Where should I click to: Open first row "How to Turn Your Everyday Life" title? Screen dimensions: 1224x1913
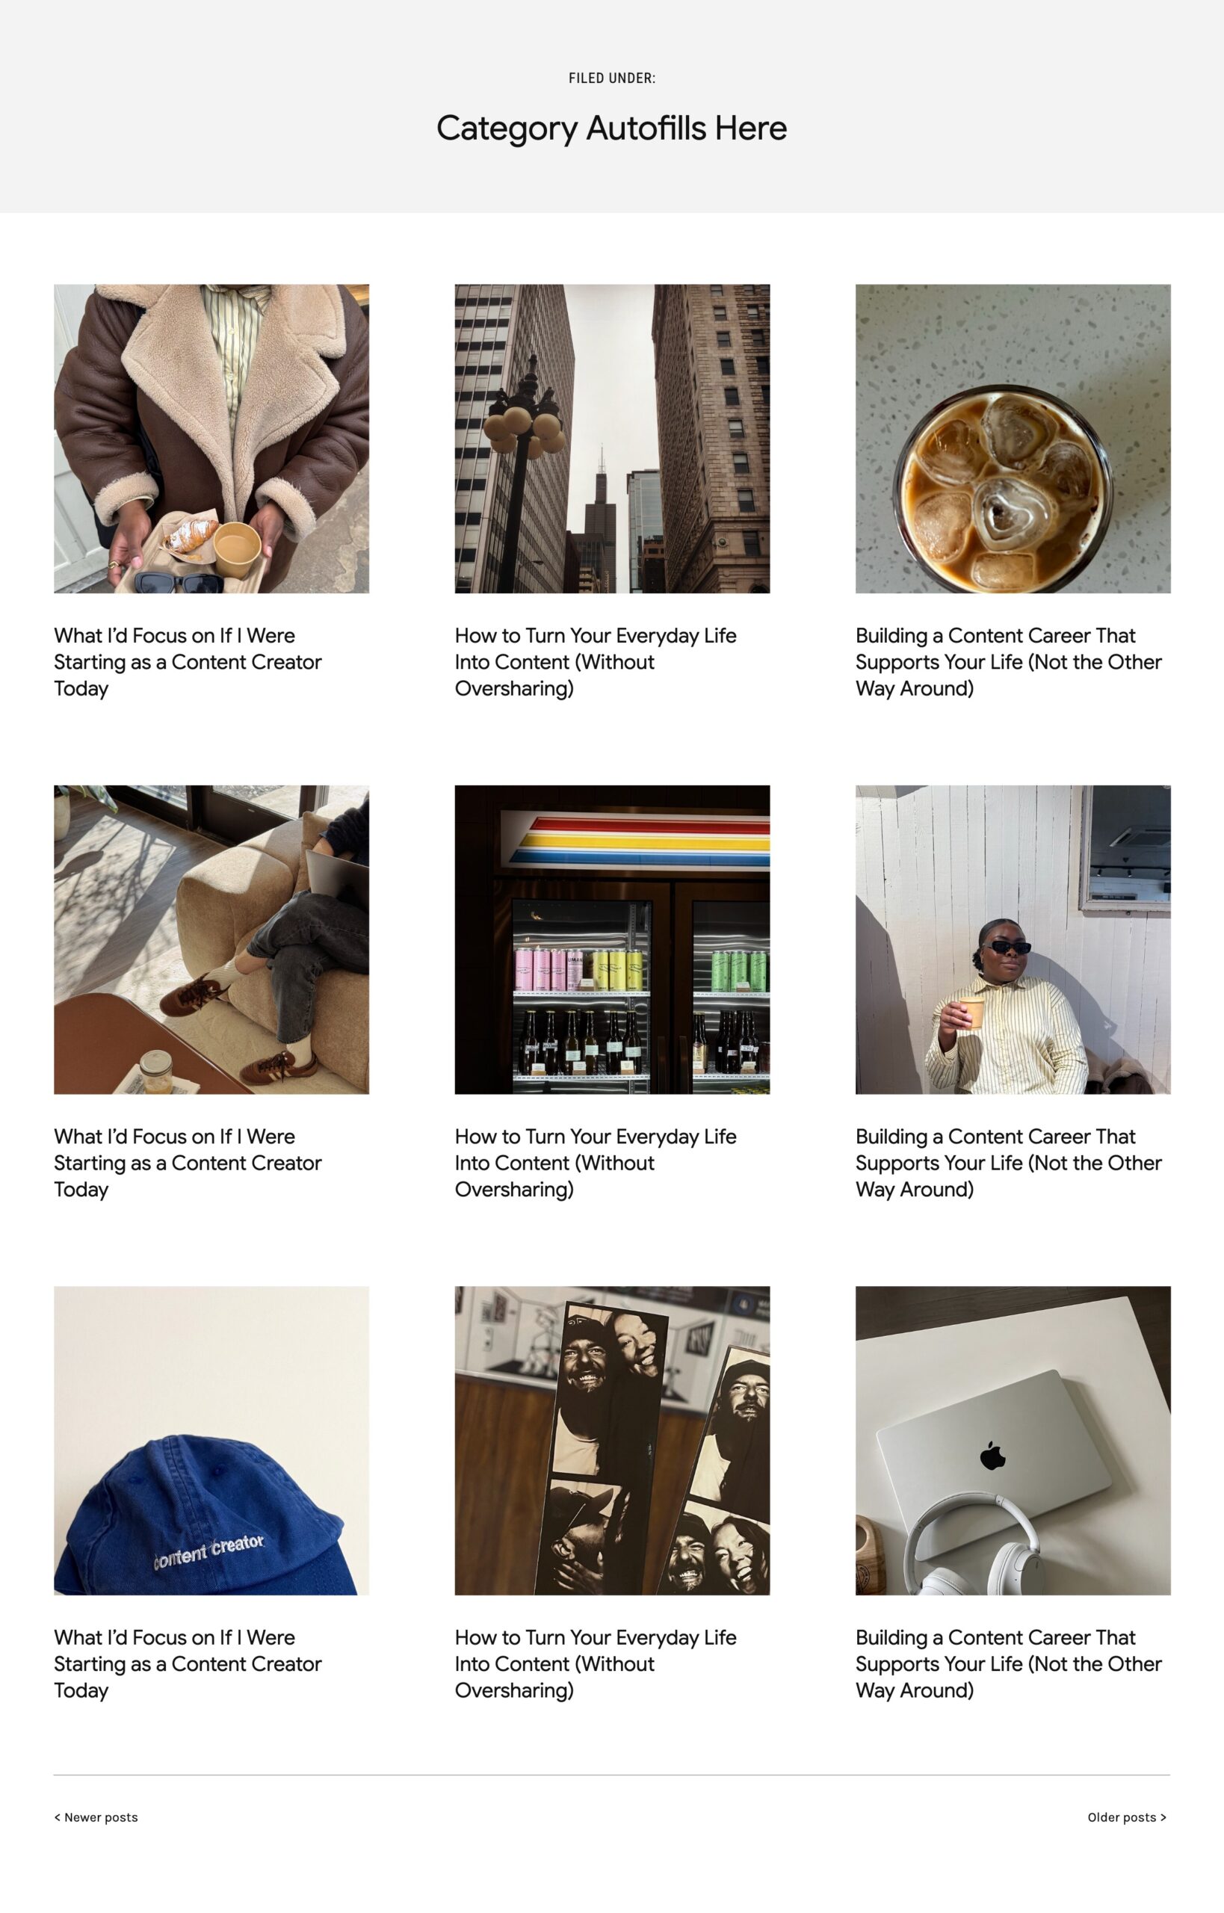click(596, 661)
